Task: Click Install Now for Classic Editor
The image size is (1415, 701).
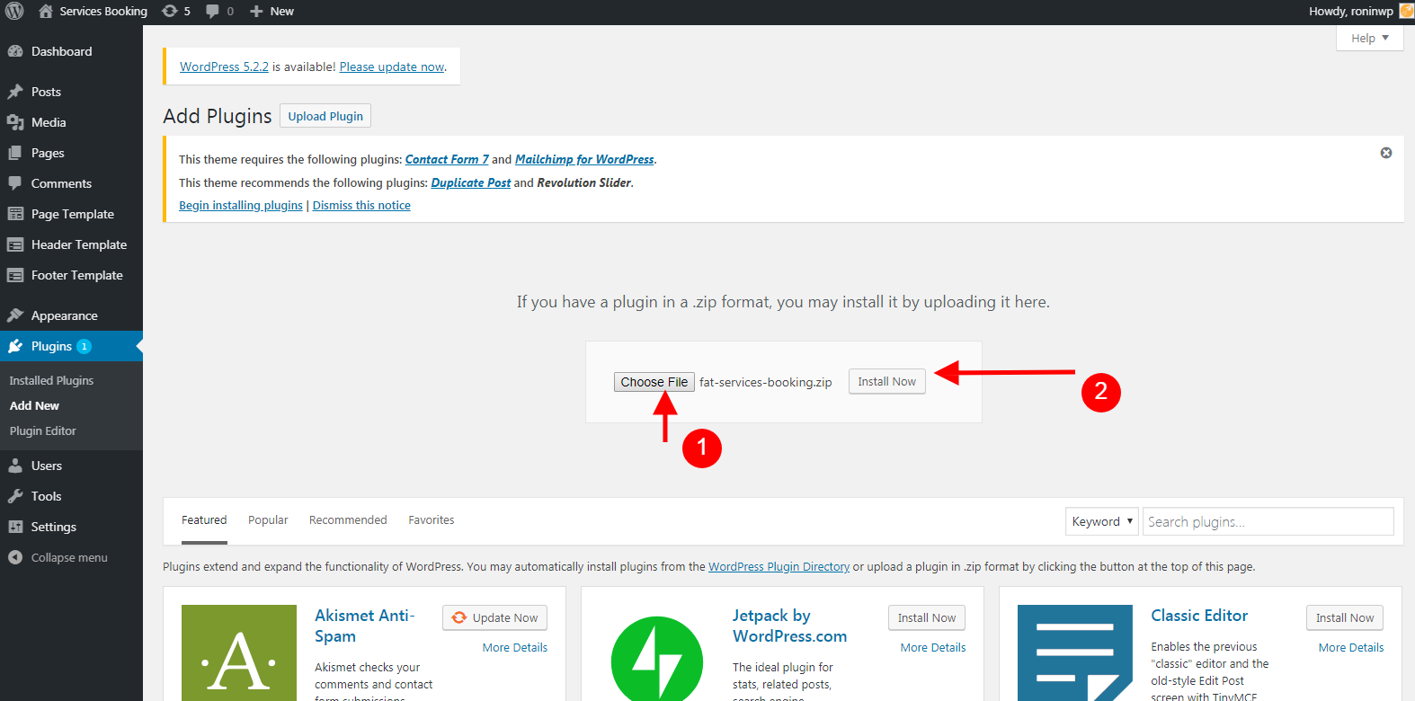Action: tap(1345, 617)
